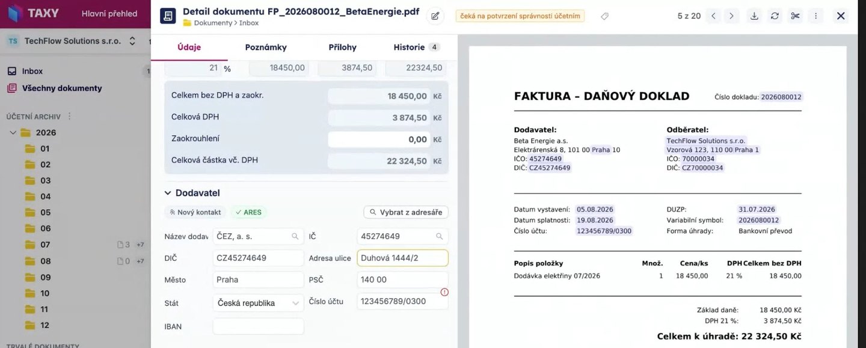866x348 pixels.
Task: Click the ARES verification button
Action: [x=249, y=212]
